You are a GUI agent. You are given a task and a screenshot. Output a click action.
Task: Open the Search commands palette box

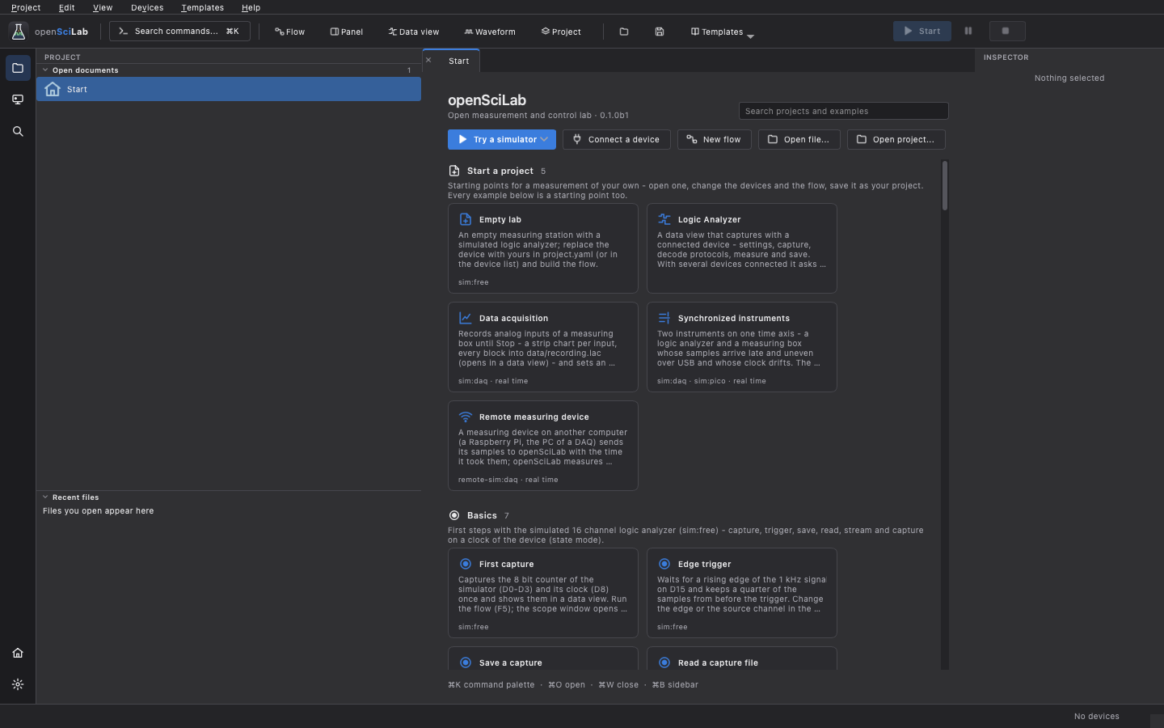179,31
